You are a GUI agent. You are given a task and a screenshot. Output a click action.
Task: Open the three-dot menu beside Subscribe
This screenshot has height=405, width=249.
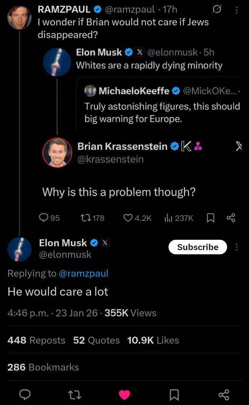[x=237, y=247]
